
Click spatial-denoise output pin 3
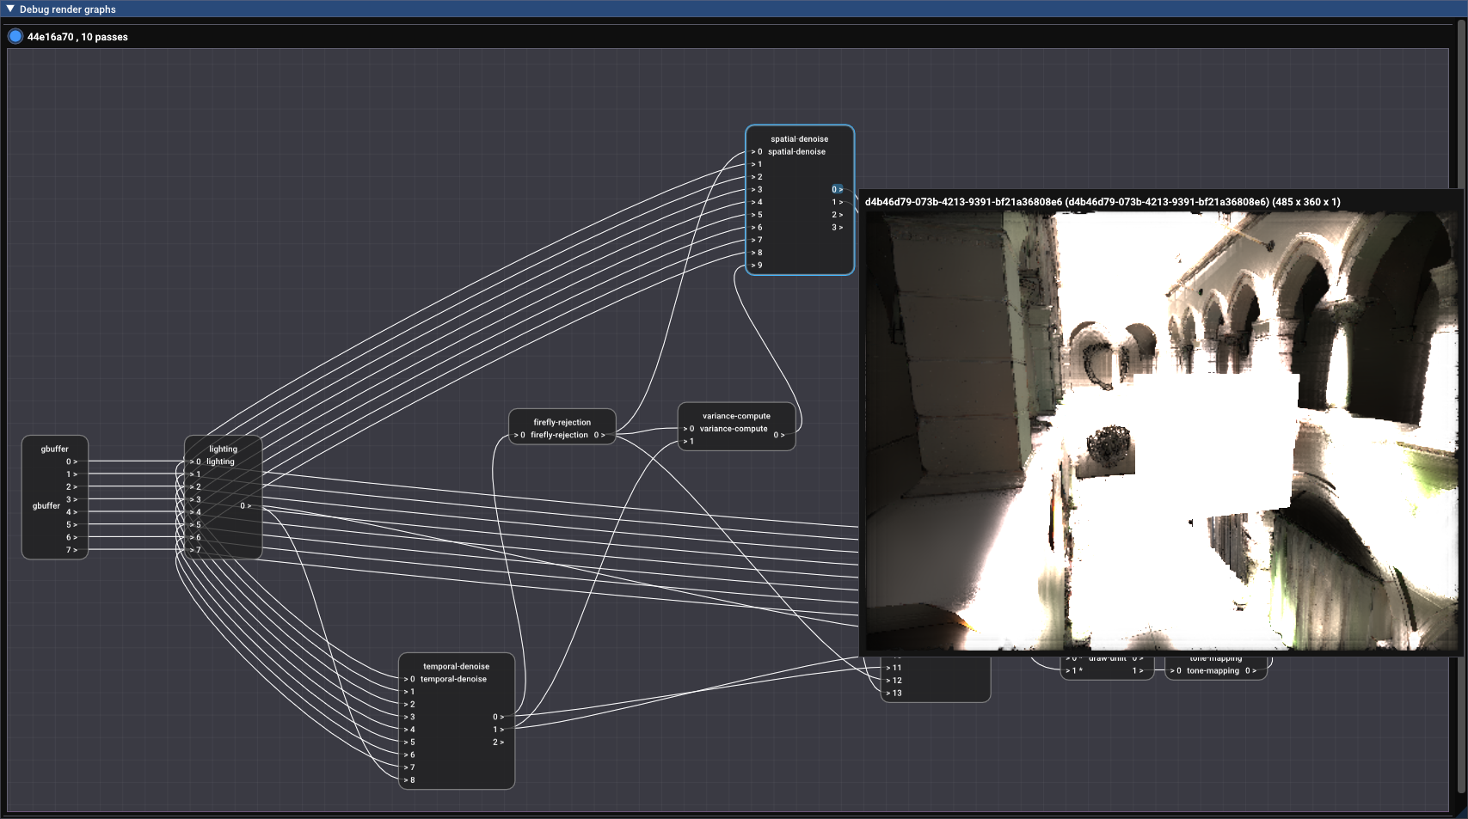click(837, 228)
